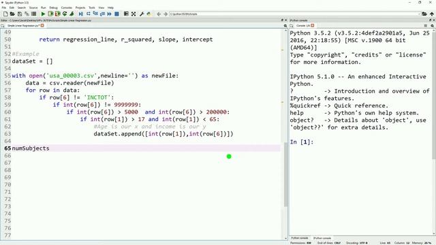Go back with left arrow icon
The height and width of the screenshot is (245, 436).
pyautogui.click(x=159, y=14)
